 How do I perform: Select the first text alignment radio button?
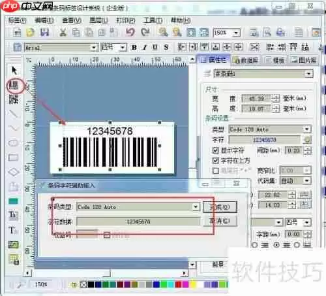click(254, 245)
